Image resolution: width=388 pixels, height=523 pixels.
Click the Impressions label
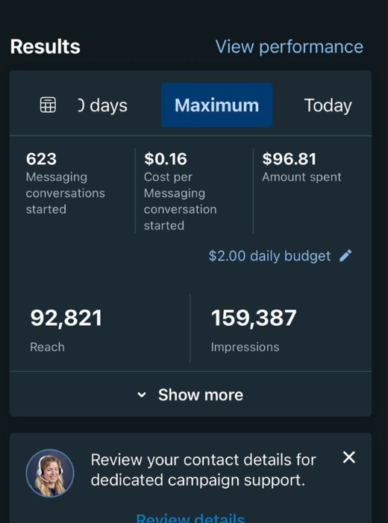click(x=245, y=347)
